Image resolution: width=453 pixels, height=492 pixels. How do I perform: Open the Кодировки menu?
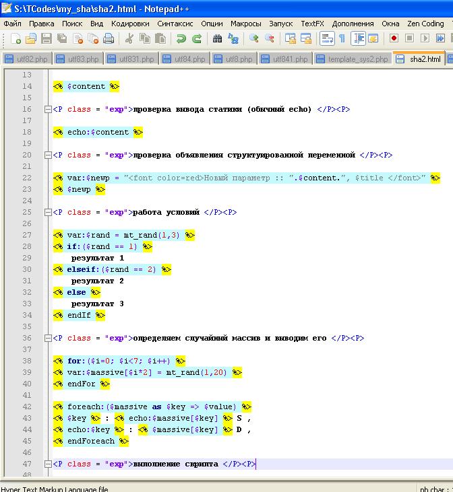pos(130,24)
